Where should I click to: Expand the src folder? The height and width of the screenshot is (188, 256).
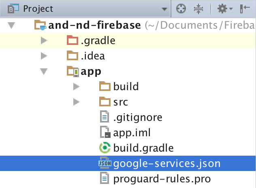76,101
